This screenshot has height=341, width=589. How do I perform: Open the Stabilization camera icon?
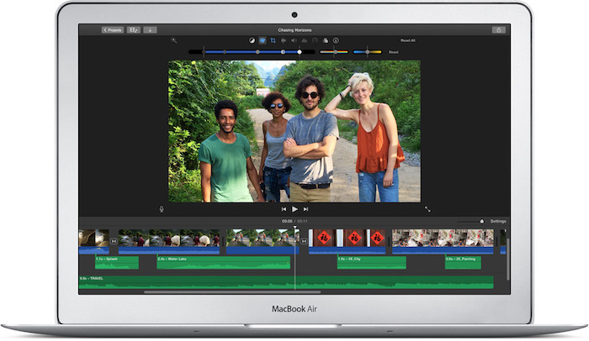coord(284,40)
